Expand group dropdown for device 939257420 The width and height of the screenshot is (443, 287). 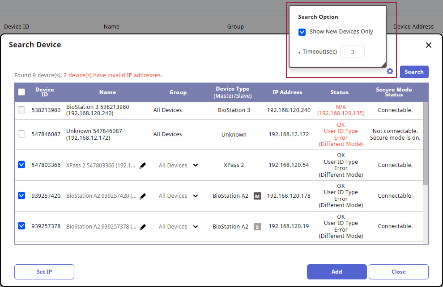[195, 195]
